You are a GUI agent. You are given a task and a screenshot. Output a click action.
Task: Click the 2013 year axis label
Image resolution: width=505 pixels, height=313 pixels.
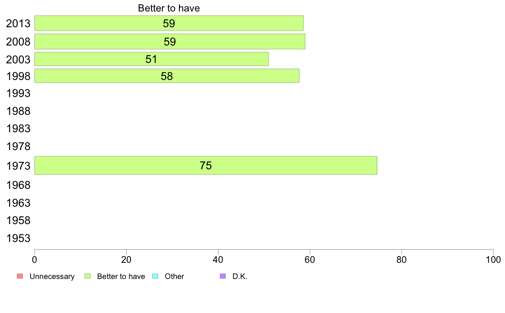pyautogui.click(x=18, y=23)
